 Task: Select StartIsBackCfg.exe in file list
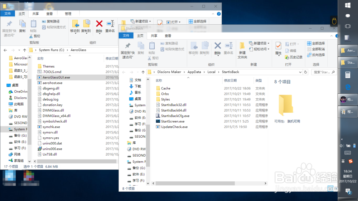pyautogui.click(x=175, y=116)
